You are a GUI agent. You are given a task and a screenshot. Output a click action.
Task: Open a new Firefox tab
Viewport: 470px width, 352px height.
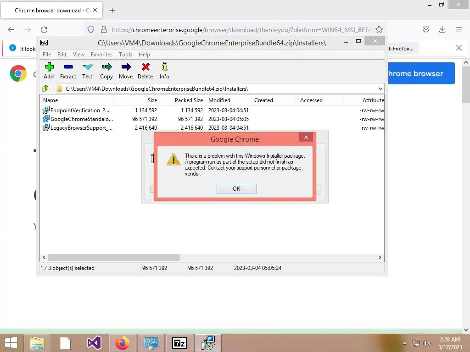[112, 11]
